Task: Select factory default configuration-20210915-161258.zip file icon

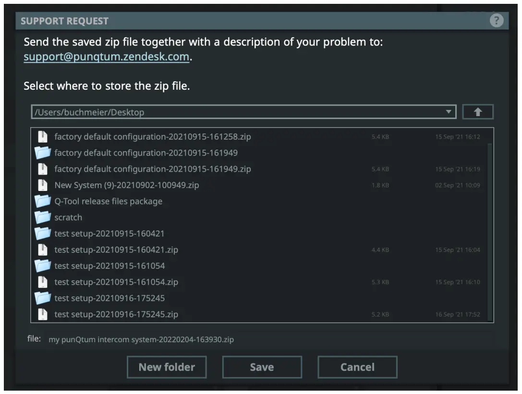Action: [43, 137]
